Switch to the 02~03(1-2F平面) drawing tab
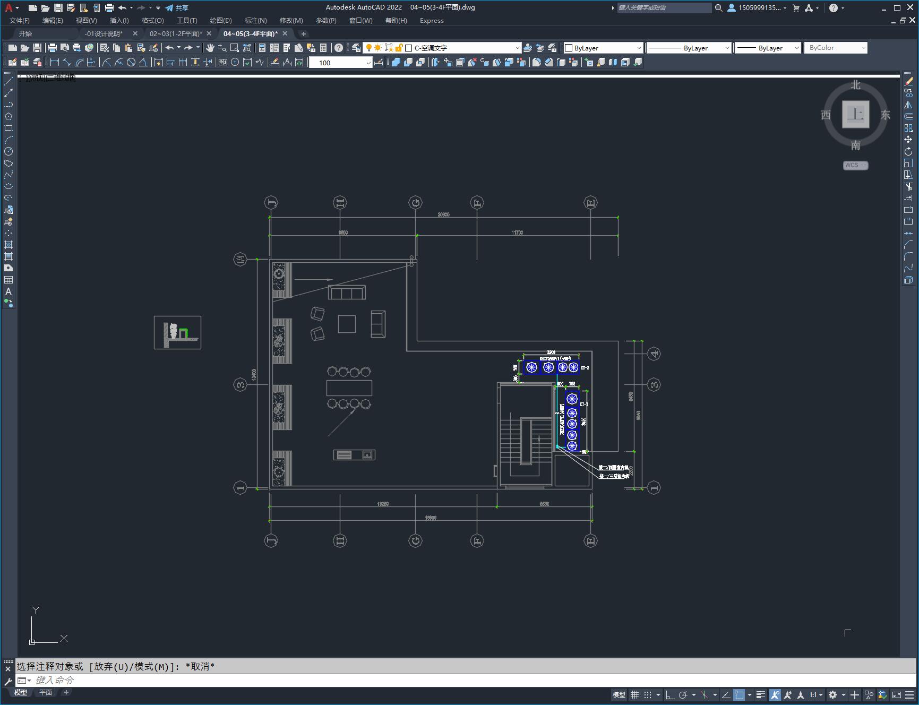 (176, 33)
